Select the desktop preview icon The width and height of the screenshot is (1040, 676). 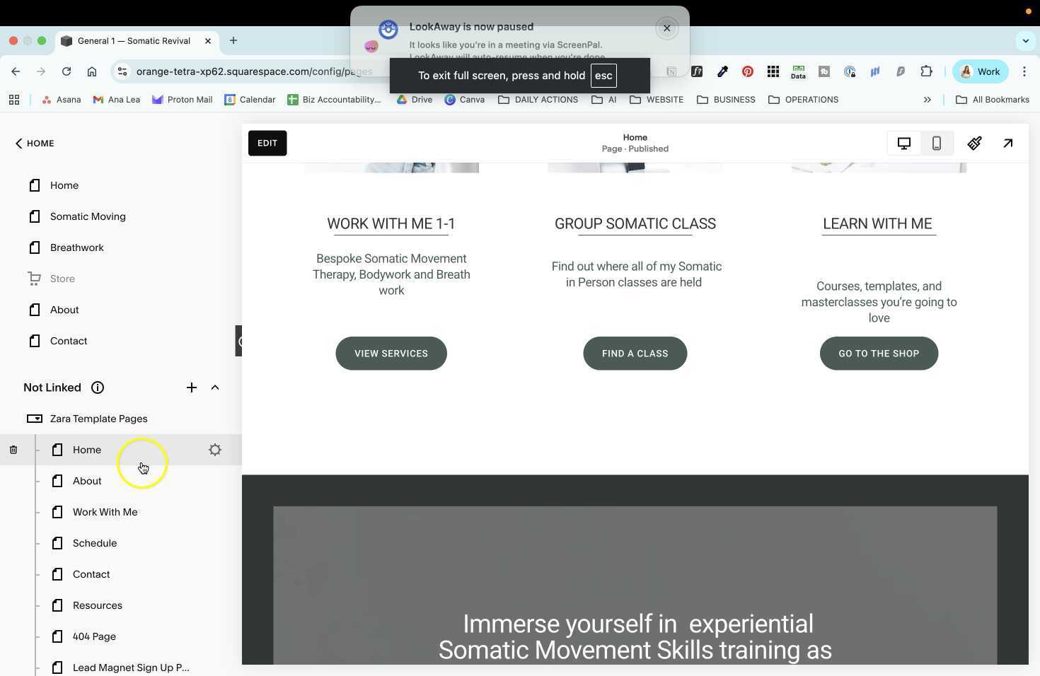(903, 143)
